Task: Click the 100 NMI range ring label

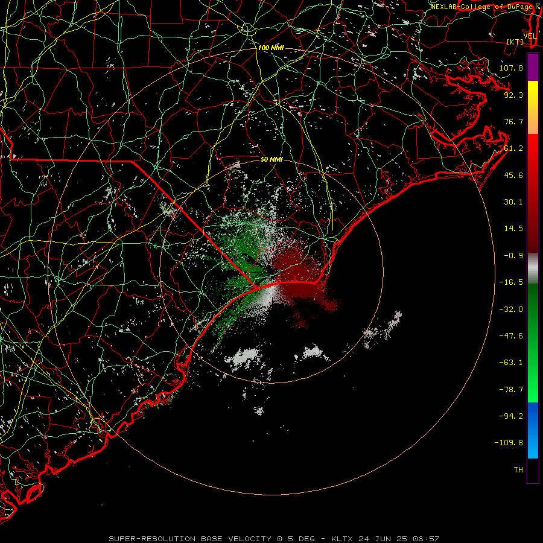Action: coord(271,48)
